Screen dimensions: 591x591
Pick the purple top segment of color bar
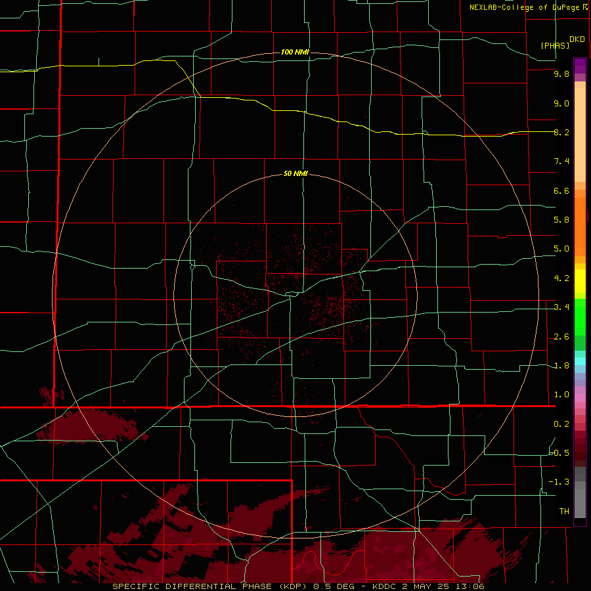pyautogui.click(x=580, y=66)
